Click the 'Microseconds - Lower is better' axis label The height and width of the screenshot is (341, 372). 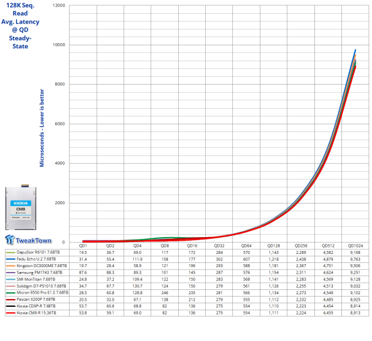pos(42,128)
